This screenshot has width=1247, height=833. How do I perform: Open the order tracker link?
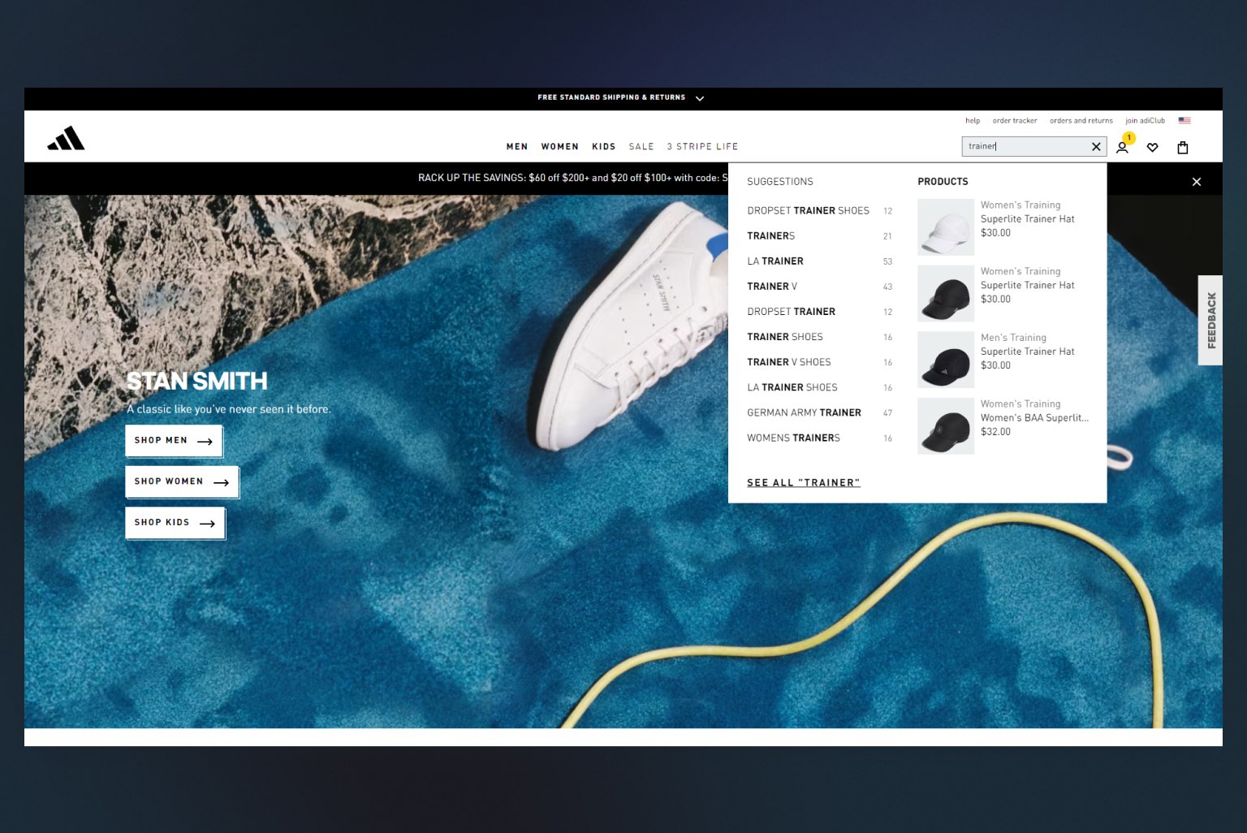pos(1015,120)
